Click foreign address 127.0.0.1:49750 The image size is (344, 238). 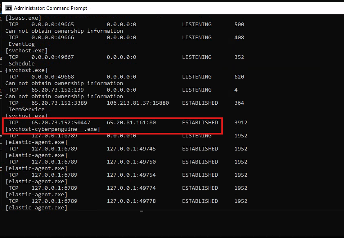[x=131, y=162]
